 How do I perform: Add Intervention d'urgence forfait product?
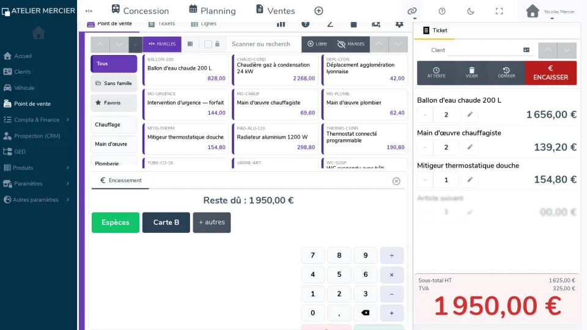coord(186,104)
